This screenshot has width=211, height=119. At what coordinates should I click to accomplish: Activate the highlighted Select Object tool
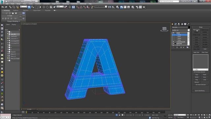tap(29, 7)
